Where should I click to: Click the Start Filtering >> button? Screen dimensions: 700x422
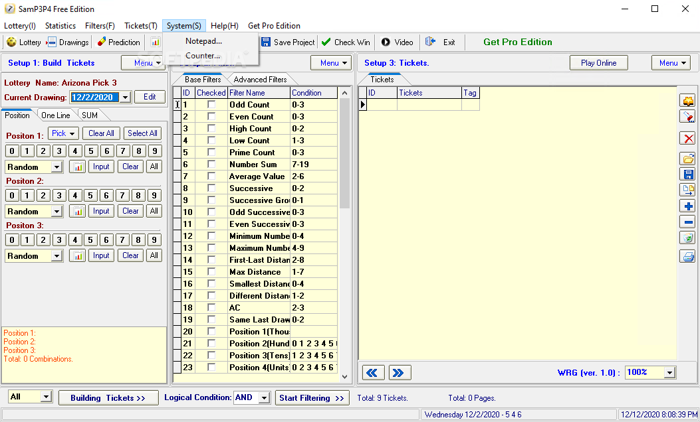pyautogui.click(x=312, y=398)
